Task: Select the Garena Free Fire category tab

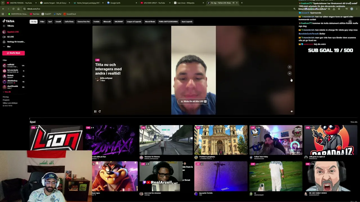Action: (x=84, y=22)
